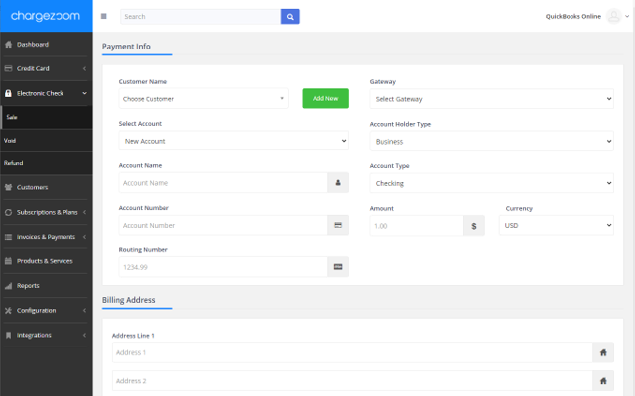Click the search magnifier button
This screenshot has height=396, width=635.
290,16
